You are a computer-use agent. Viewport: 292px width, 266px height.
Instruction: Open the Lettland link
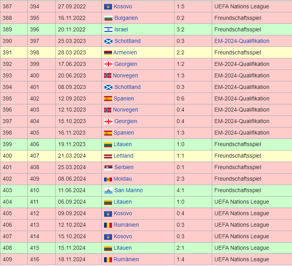click(124, 156)
